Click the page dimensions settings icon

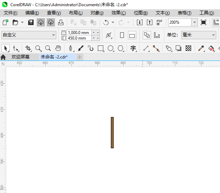tap(108, 35)
